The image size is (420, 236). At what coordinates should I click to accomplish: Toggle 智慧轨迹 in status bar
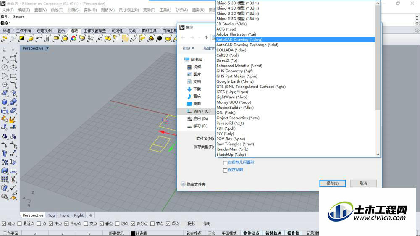pyautogui.click(x=273, y=233)
